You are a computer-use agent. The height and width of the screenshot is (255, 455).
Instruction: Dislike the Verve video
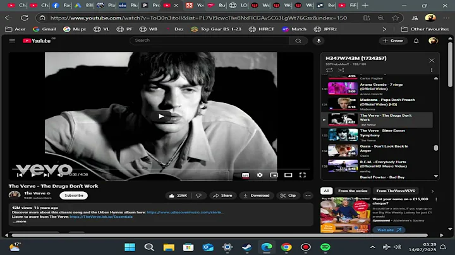coord(199,196)
